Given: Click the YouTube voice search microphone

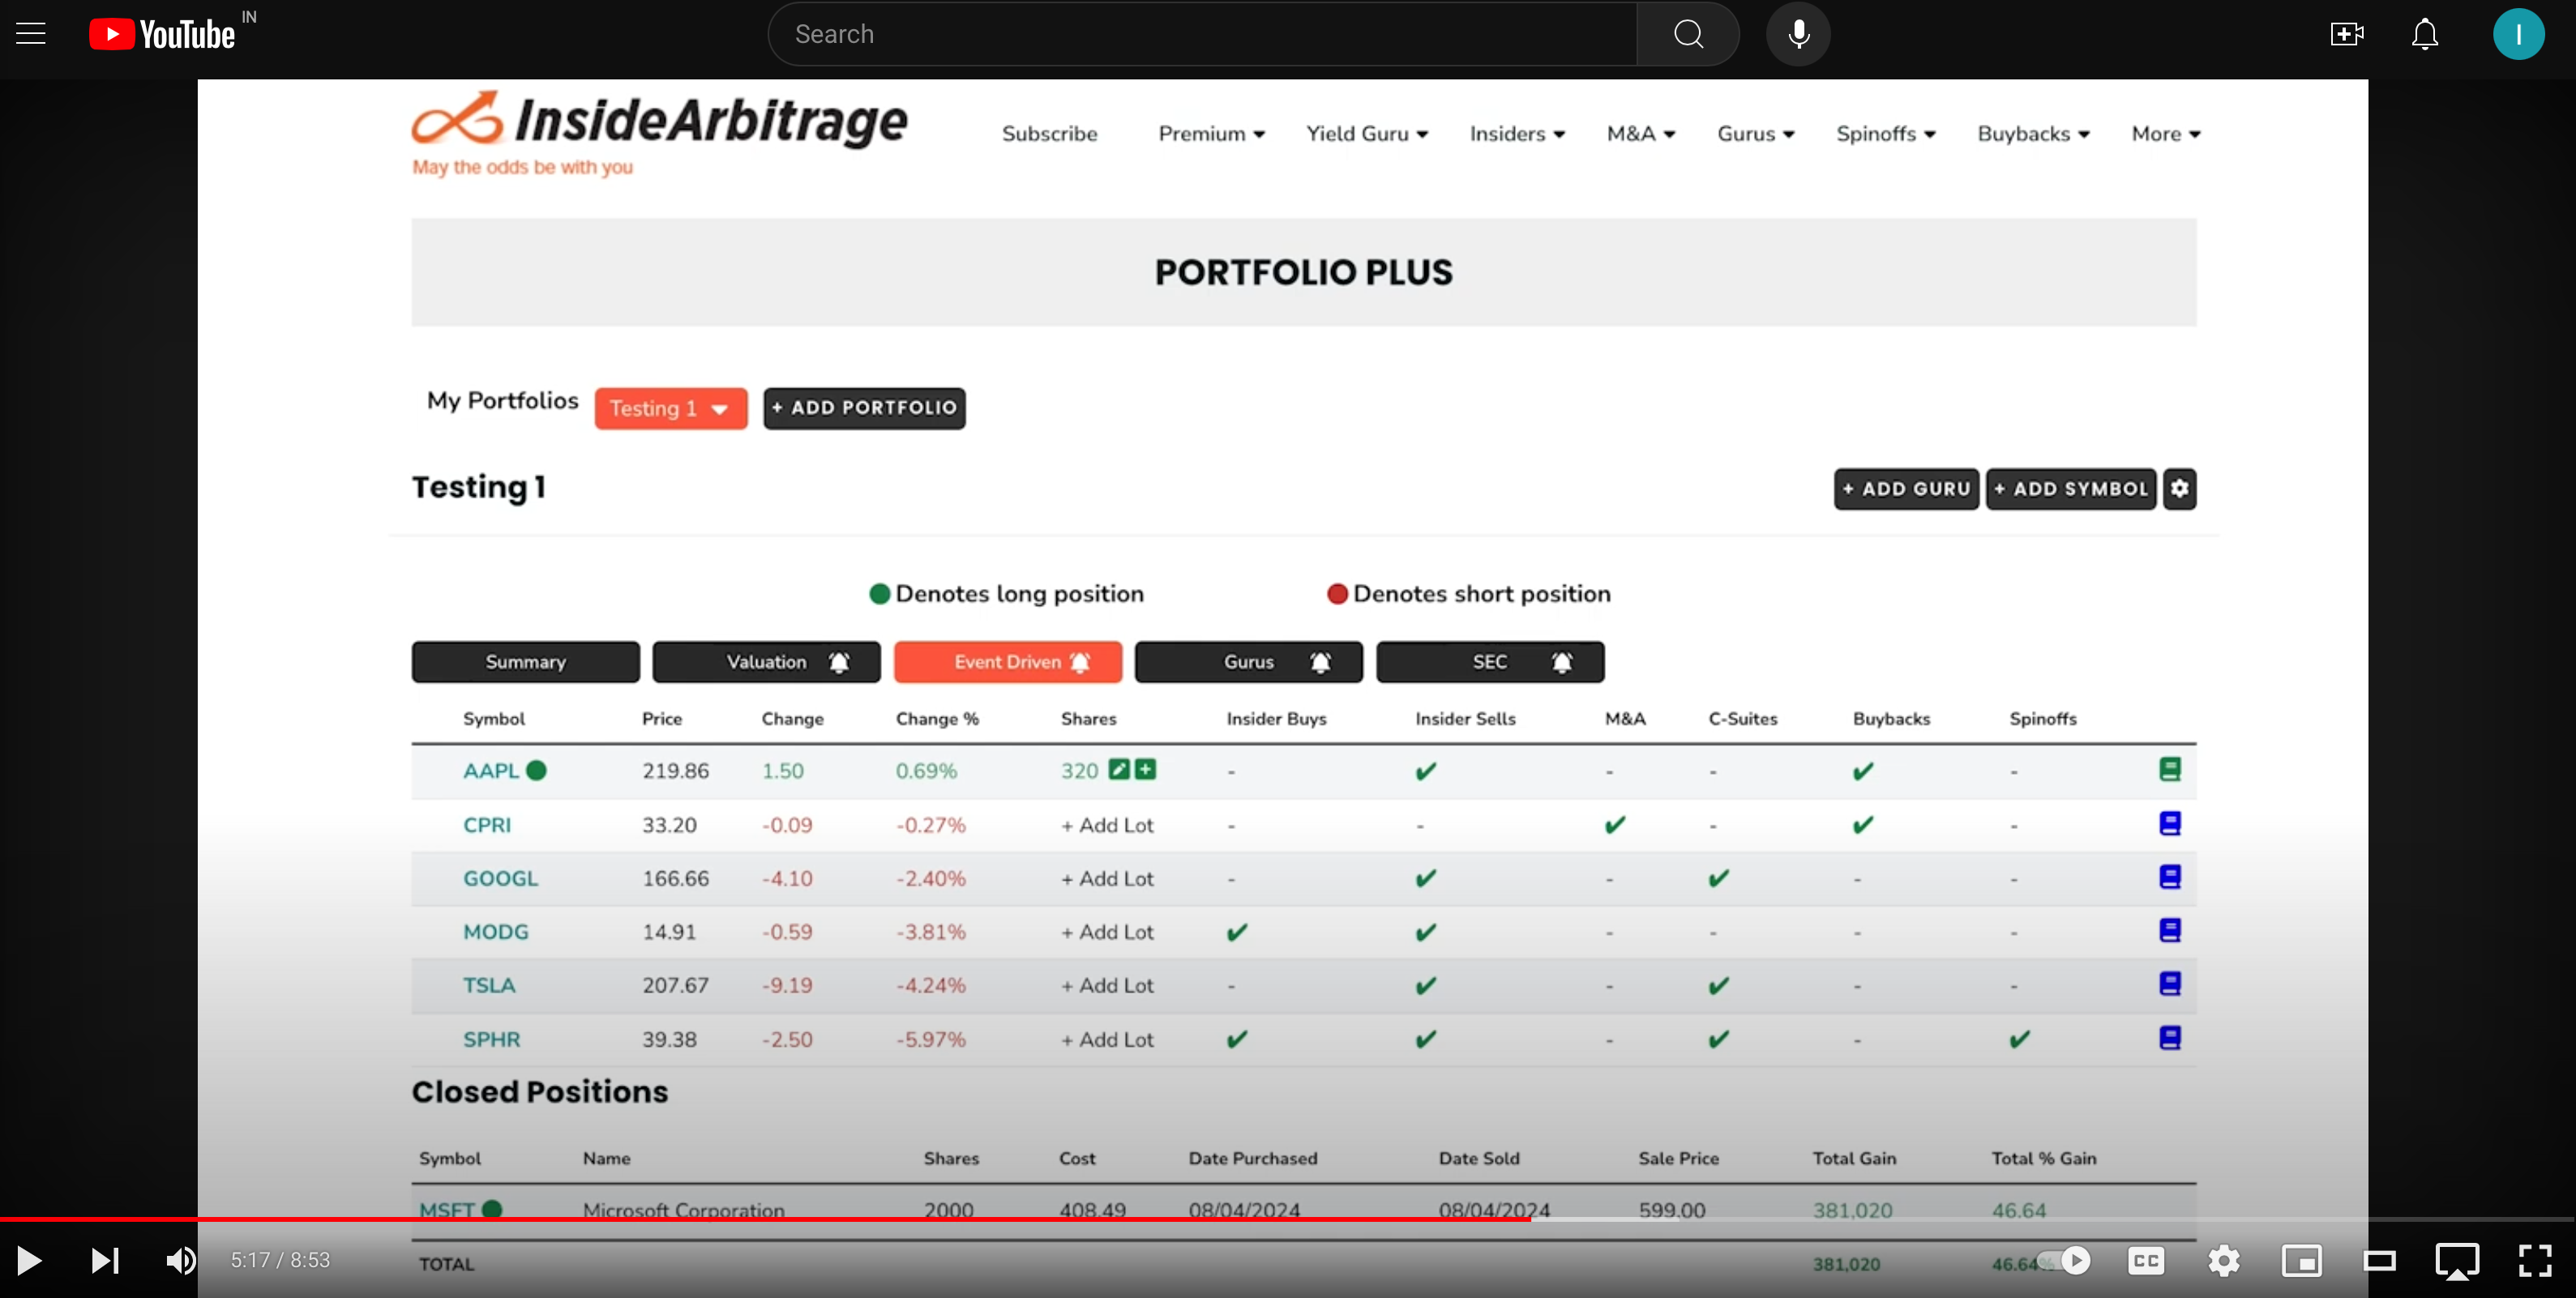Looking at the screenshot, I should coord(1797,34).
